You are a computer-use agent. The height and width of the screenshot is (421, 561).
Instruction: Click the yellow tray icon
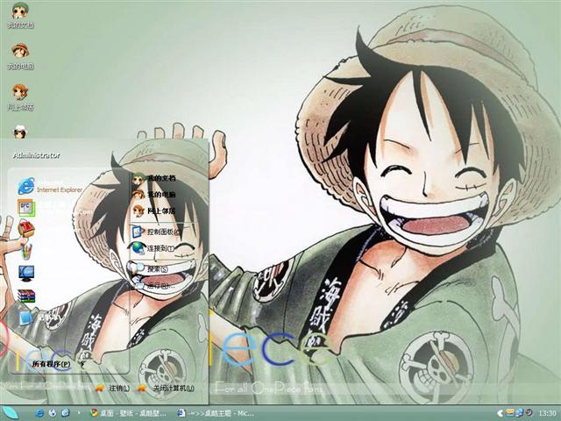point(510,412)
